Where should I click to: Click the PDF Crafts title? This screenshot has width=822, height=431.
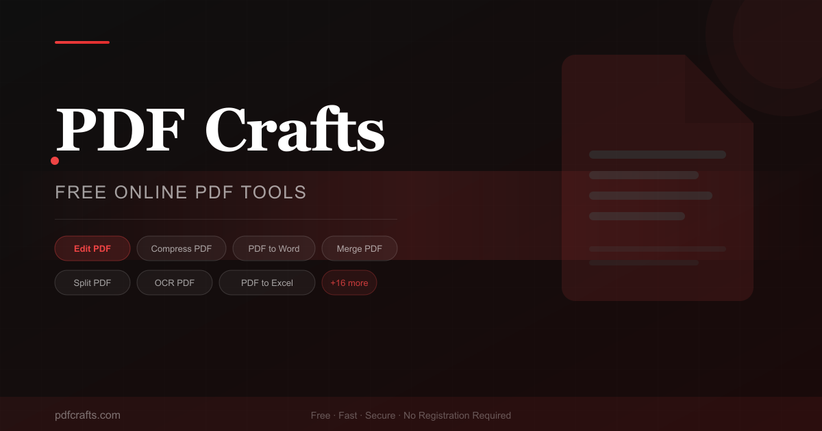pyautogui.click(x=220, y=129)
